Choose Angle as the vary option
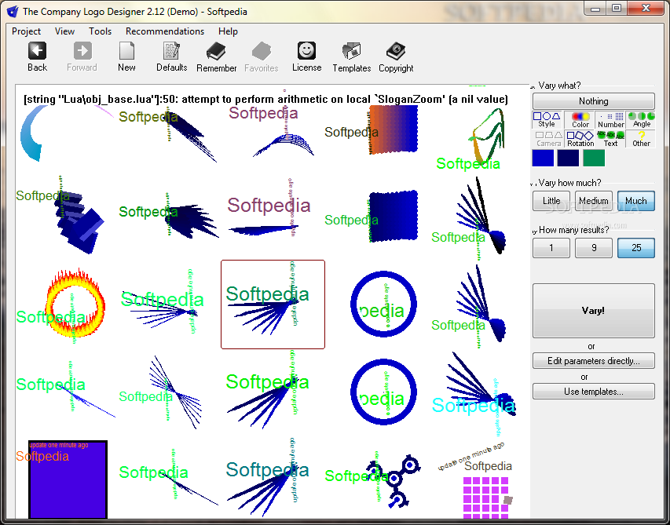670x525 pixels. click(642, 119)
